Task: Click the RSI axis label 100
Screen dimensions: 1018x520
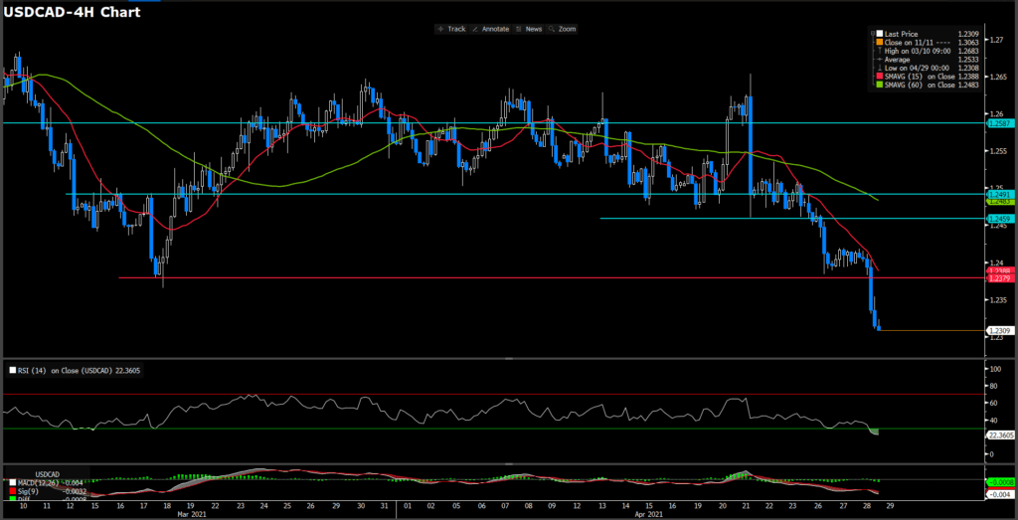Action: click(x=996, y=369)
